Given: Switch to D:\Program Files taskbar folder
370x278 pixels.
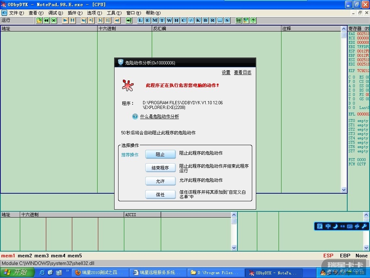Looking at the screenshot, I should 216,273.
